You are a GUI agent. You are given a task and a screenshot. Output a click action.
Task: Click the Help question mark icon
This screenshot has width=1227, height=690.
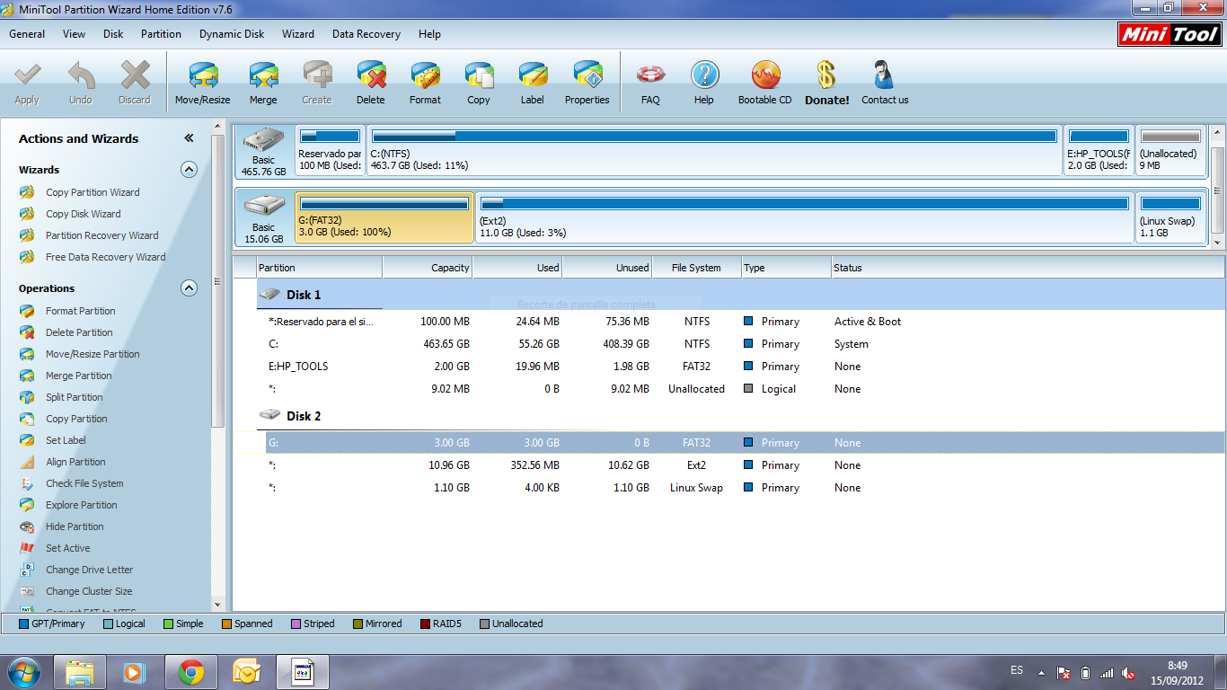coord(704,75)
